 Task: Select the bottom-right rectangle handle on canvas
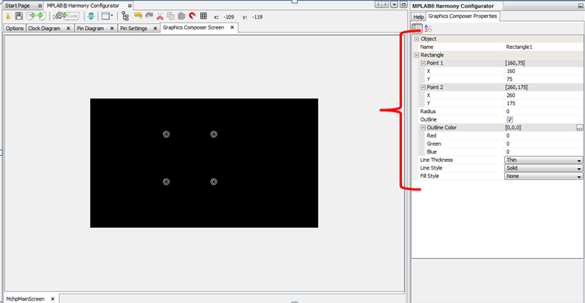[214, 182]
